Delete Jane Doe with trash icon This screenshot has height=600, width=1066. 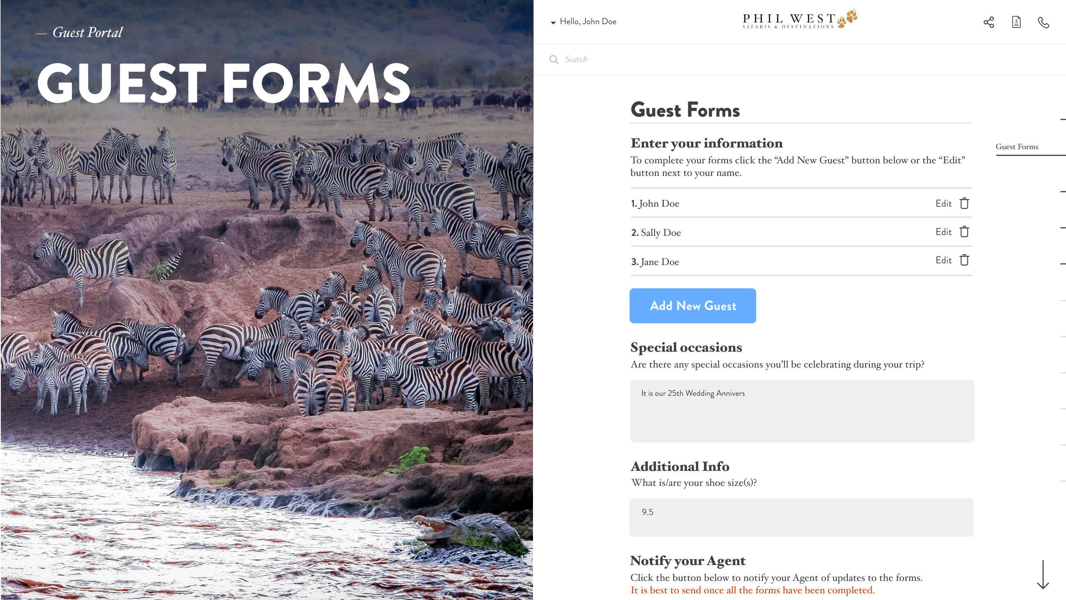click(x=964, y=260)
